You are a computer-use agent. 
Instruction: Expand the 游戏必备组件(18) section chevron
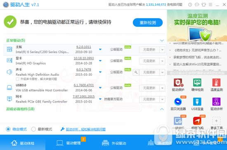[x=162, y=109]
